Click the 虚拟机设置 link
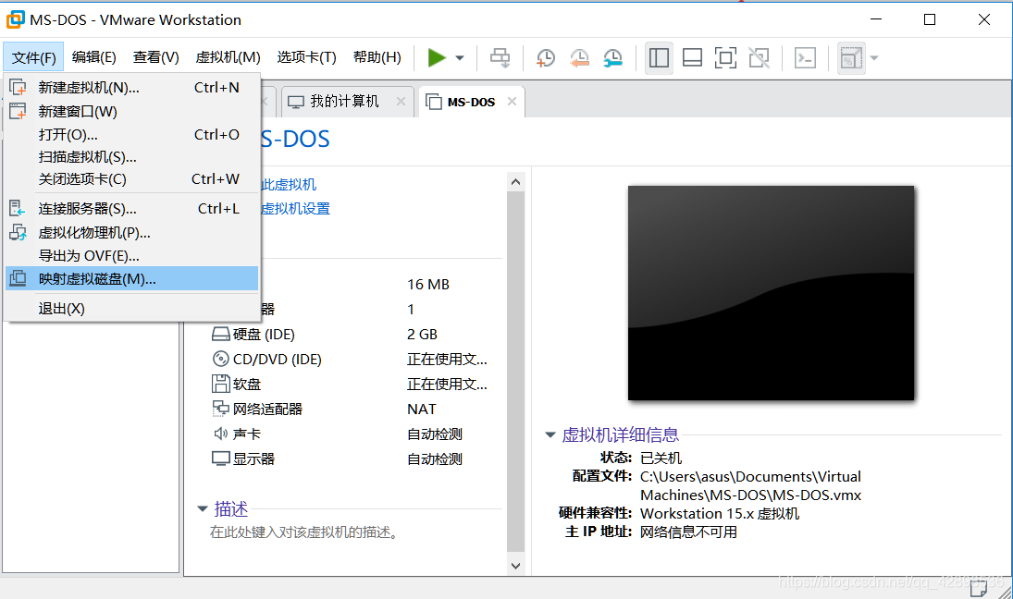Image resolution: width=1013 pixels, height=599 pixels. tap(295, 209)
